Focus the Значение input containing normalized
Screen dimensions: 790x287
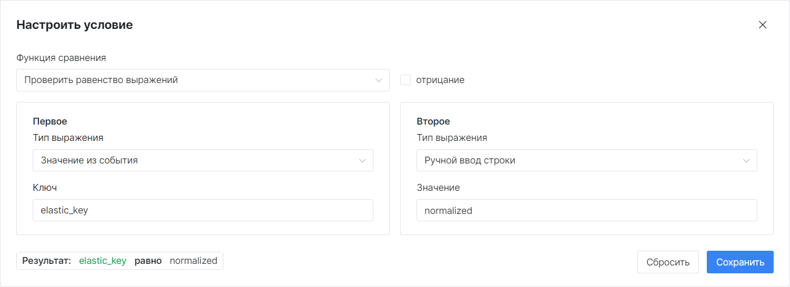[587, 210]
